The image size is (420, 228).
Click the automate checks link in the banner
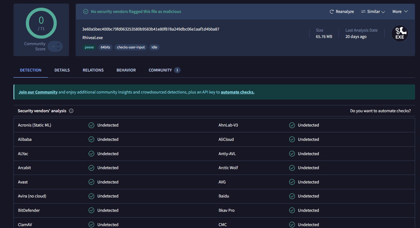(x=237, y=92)
